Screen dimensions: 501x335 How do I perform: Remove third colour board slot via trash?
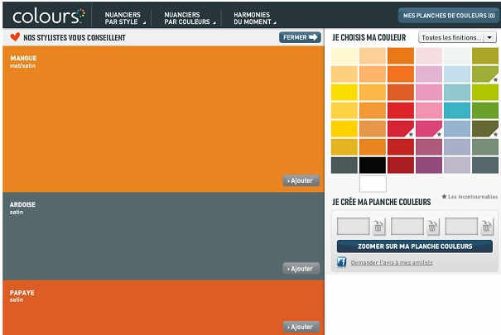coord(487,227)
